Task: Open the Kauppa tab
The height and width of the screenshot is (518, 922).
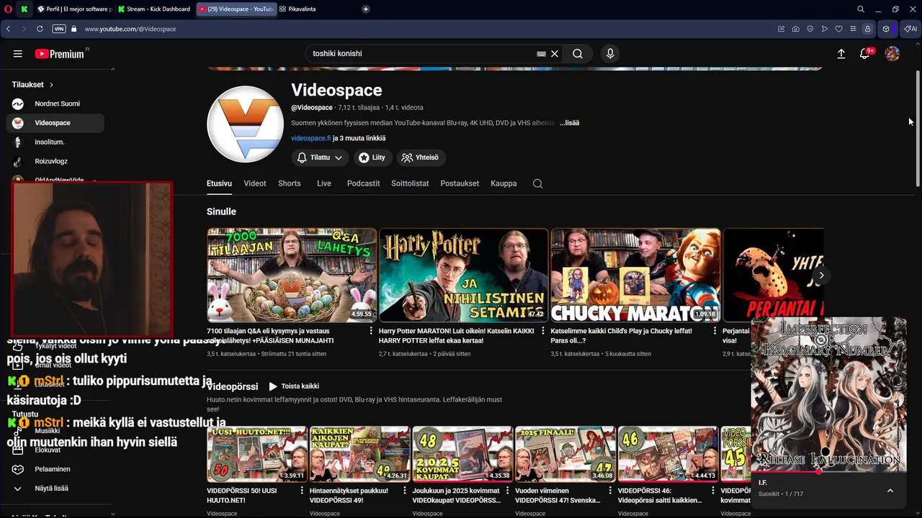Action: pos(503,183)
